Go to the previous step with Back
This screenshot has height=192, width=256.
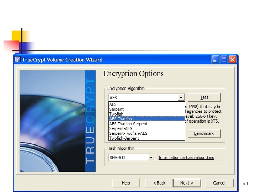tap(159, 183)
